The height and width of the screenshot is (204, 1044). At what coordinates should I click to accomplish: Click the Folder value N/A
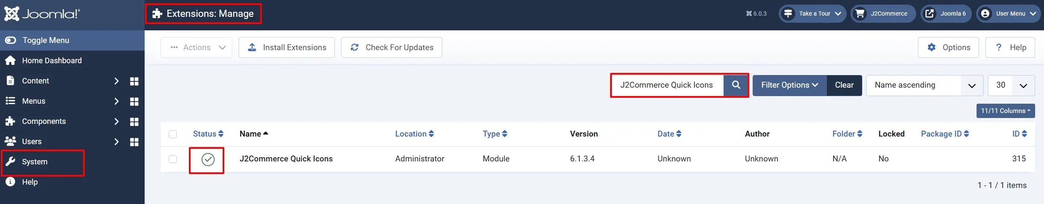pos(840,158)
